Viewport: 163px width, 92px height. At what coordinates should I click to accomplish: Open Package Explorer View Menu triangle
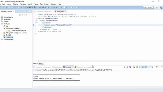[x=30, y=14]
